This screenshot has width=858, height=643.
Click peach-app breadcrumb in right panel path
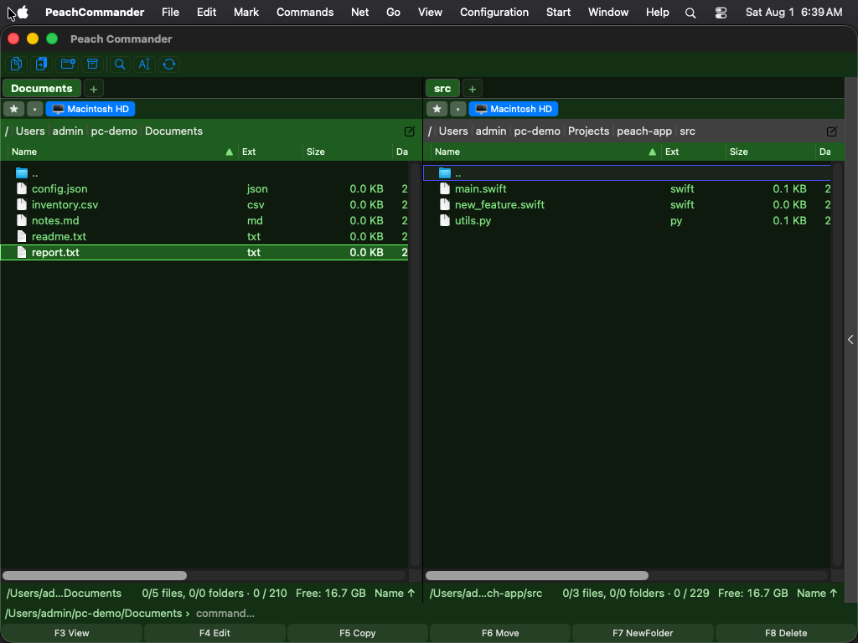point(644,131)
